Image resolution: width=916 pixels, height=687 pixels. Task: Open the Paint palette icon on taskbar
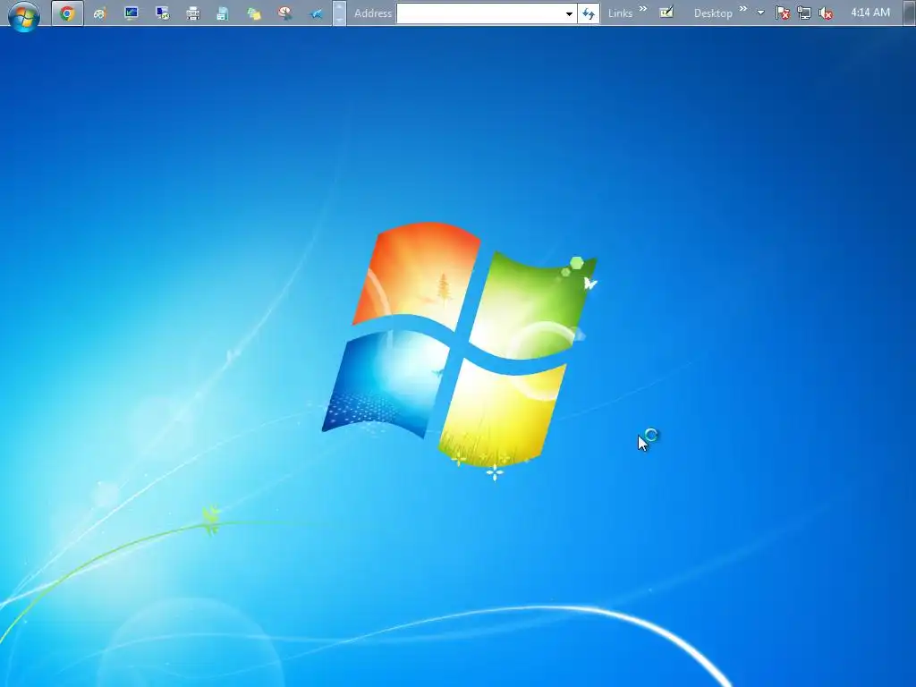coord(99,13)
